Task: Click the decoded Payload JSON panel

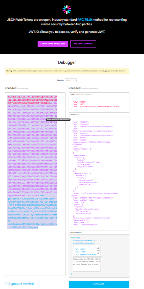Action: point(99,172)
